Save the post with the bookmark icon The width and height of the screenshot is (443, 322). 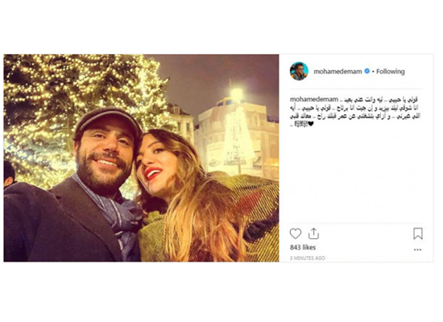[x=418, y=233]
